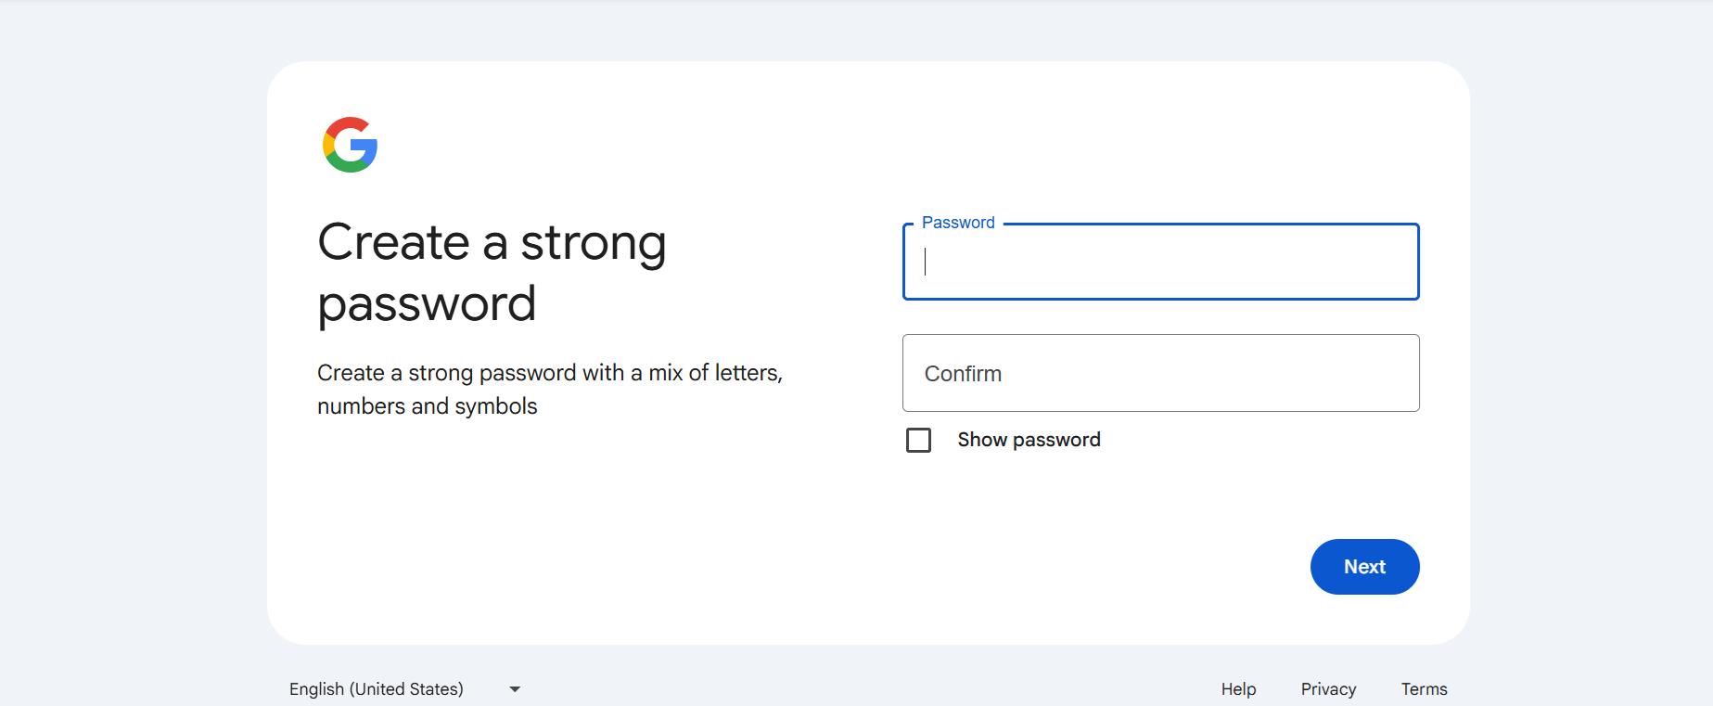This screenshot has width=1713, height=706.
Task: Tick the Show password checkbox
Action: tap(918, 440)
